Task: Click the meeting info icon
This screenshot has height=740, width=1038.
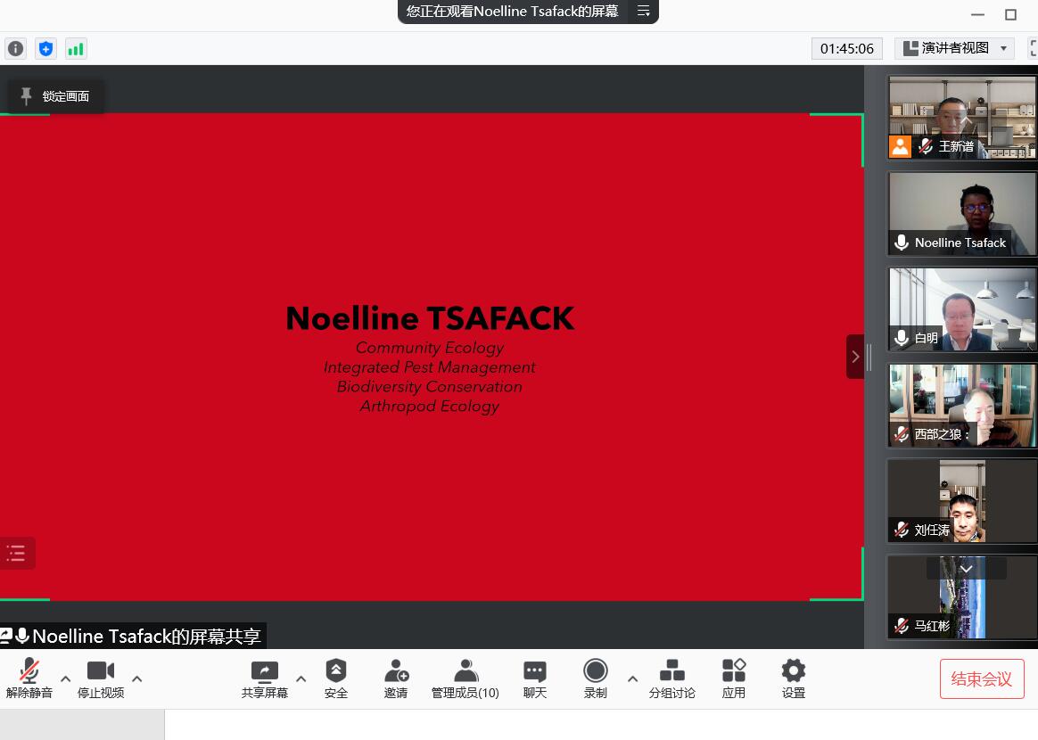Action: click(x=15, y=49)
